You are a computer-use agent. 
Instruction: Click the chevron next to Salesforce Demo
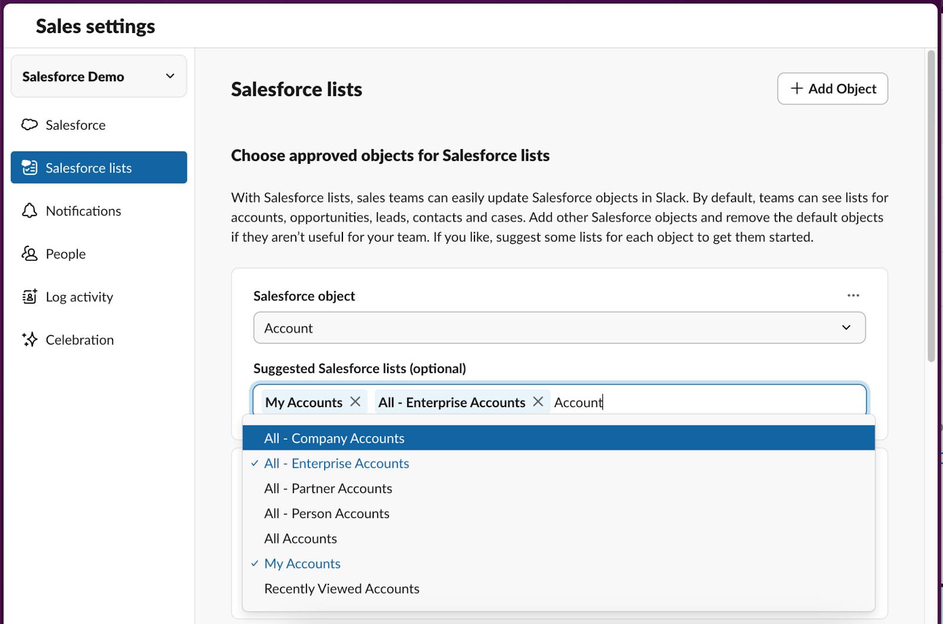[170, 77]
